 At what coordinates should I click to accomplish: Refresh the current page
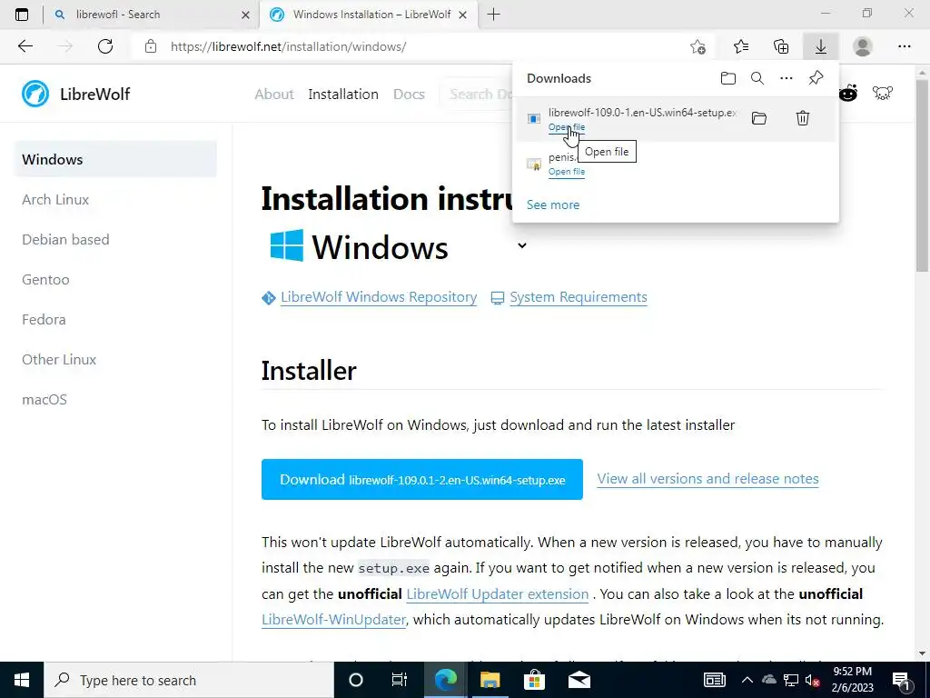tap(105, 46)
